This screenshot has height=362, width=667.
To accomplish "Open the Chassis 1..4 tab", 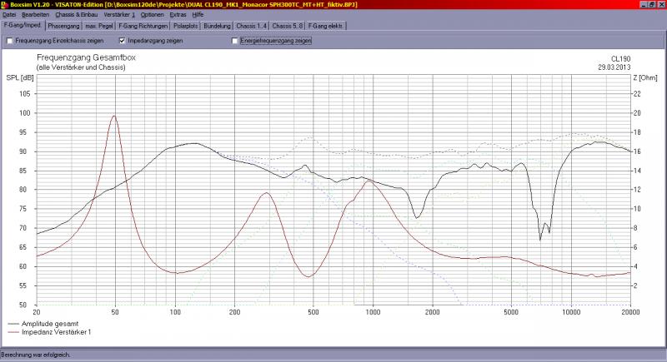I will tap(252, 26).
